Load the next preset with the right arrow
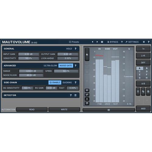 (x=97, y=42)
